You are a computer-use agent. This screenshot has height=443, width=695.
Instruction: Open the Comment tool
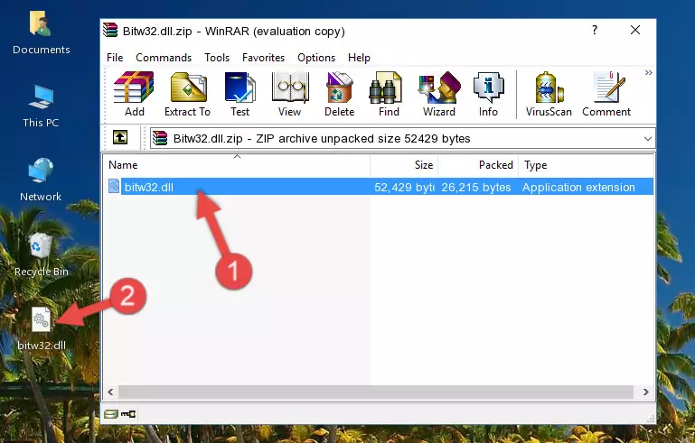pyautogui.click(x=606, y=94)
